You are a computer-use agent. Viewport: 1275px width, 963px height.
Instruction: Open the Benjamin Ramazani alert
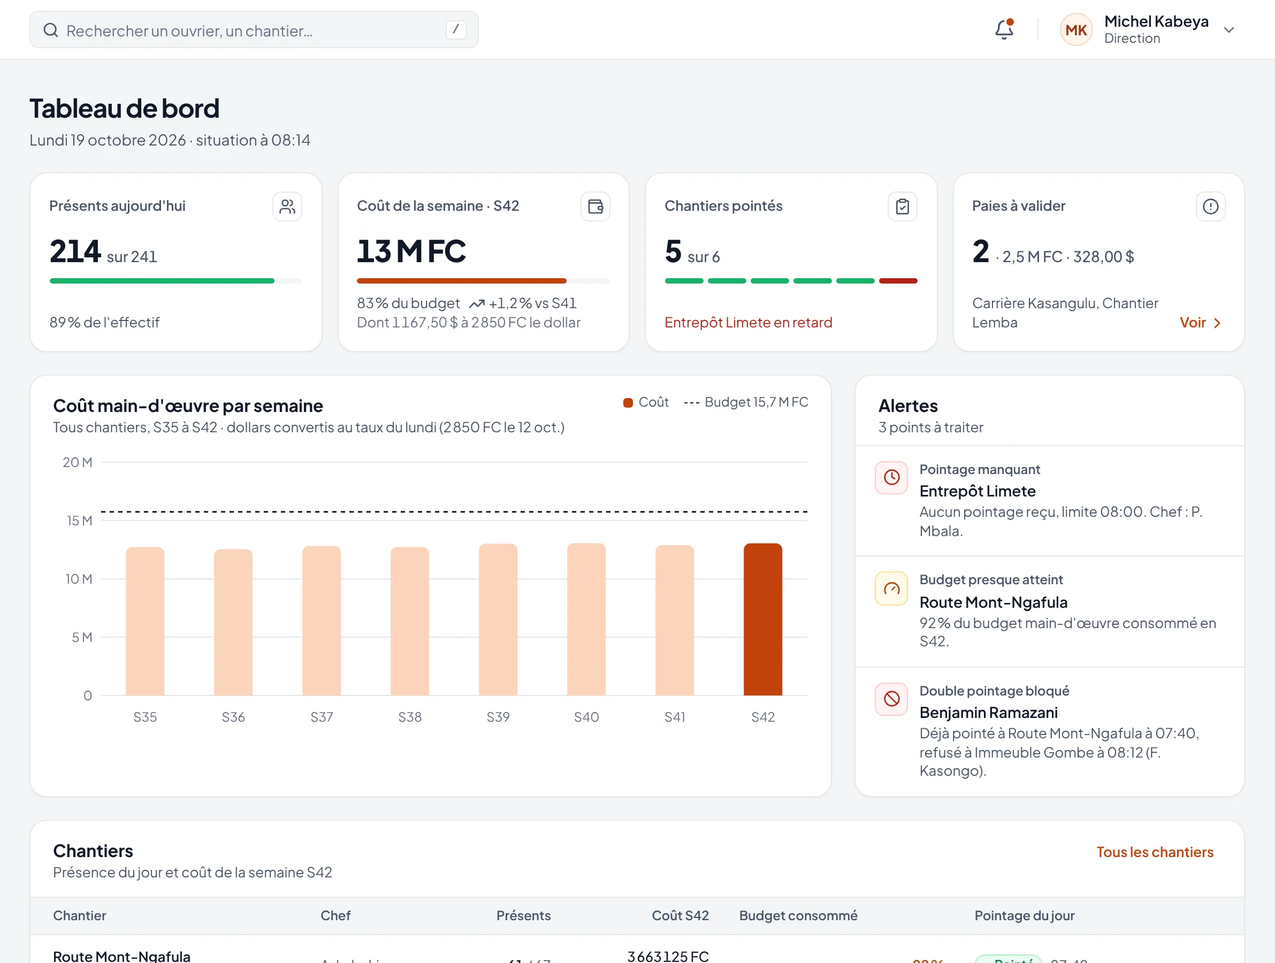(1049, 732)
